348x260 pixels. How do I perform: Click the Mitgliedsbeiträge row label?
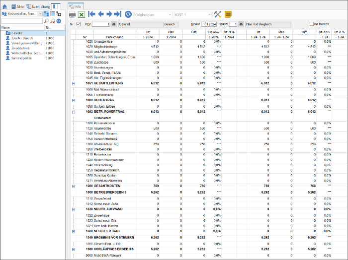coord(105,47)
